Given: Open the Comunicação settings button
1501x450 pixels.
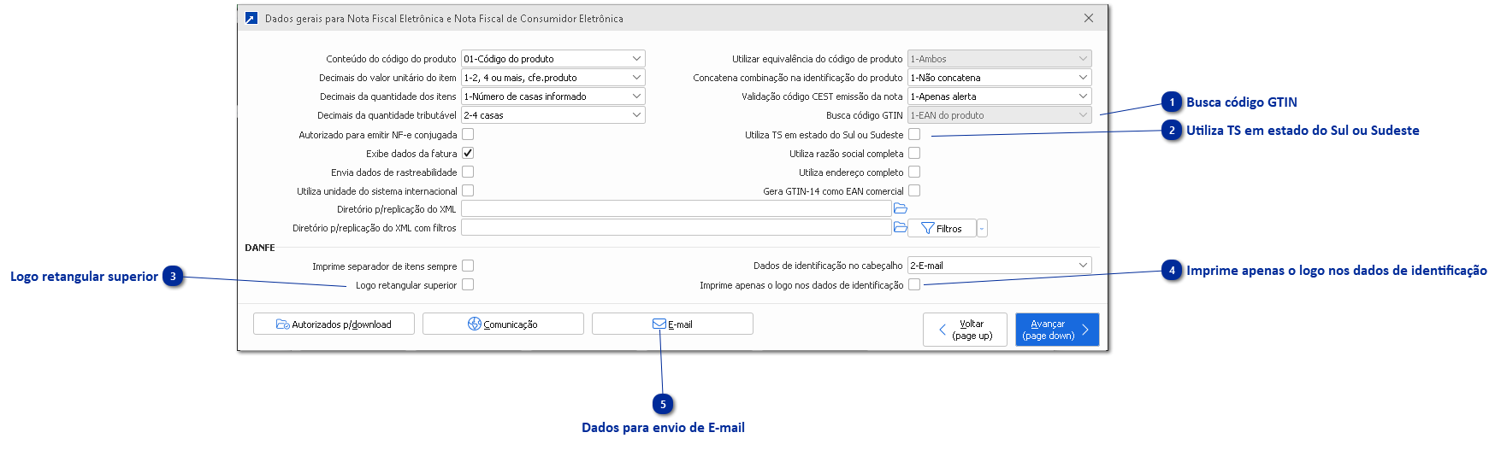Looking at the screenshot, I should point(503,324).
